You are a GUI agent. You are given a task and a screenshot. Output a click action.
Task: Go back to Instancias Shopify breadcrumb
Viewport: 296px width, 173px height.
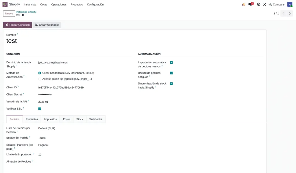26,12
